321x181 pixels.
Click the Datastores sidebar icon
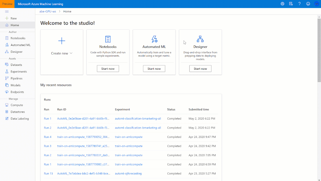point(7,112)
